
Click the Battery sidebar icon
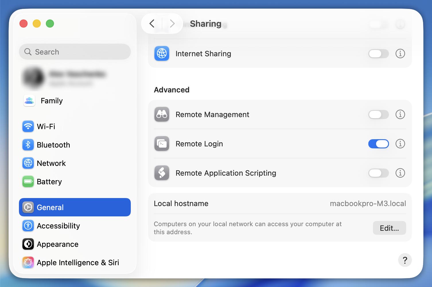point(28,181)
